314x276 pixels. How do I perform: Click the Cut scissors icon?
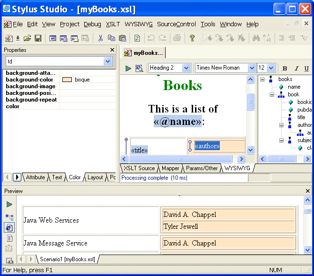tap(100, 38)
